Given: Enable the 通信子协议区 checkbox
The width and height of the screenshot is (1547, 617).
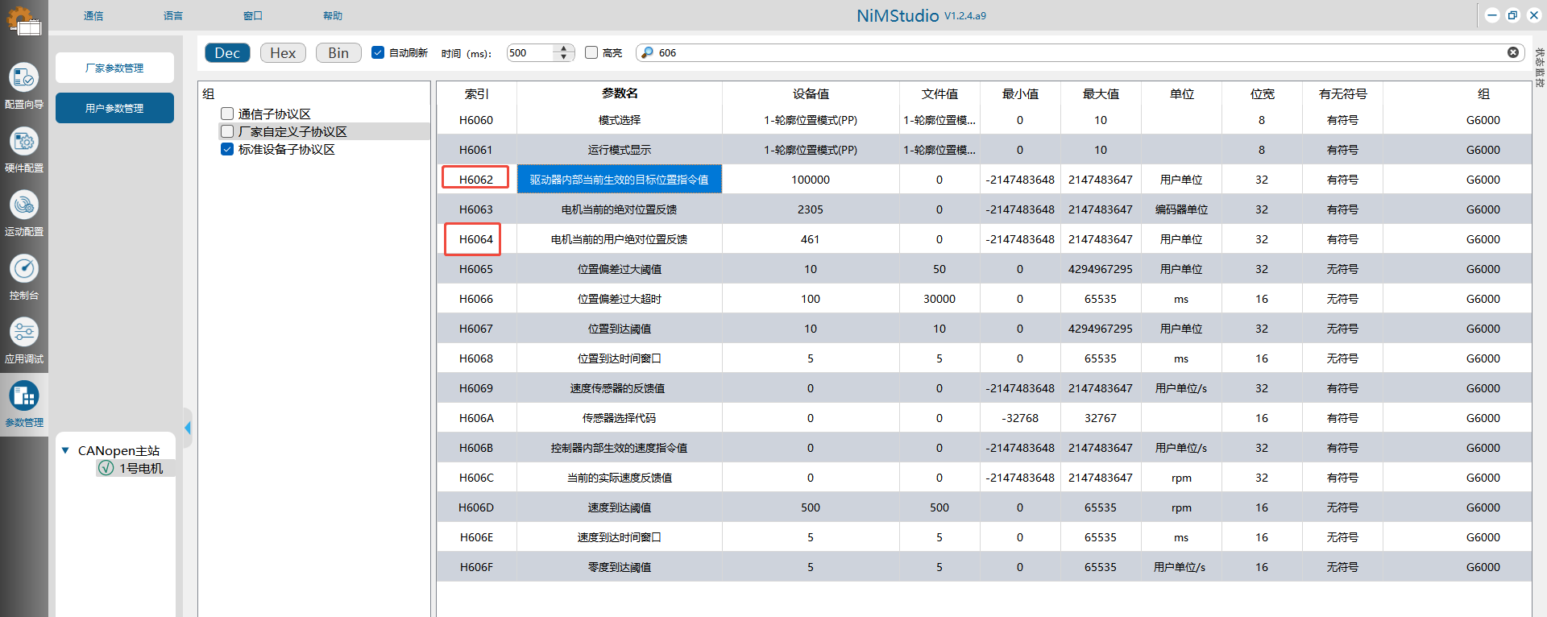Looking at the screenshot, I should pyautogui.click(x=227, y=114).
